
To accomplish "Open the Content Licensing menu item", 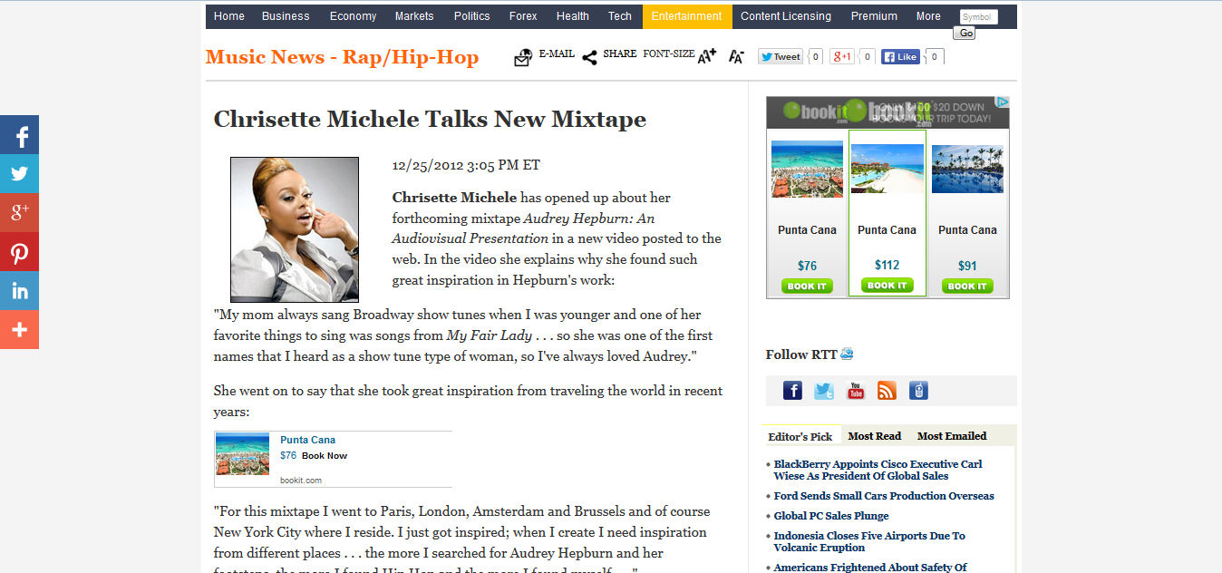I will [x=786, y=16].
